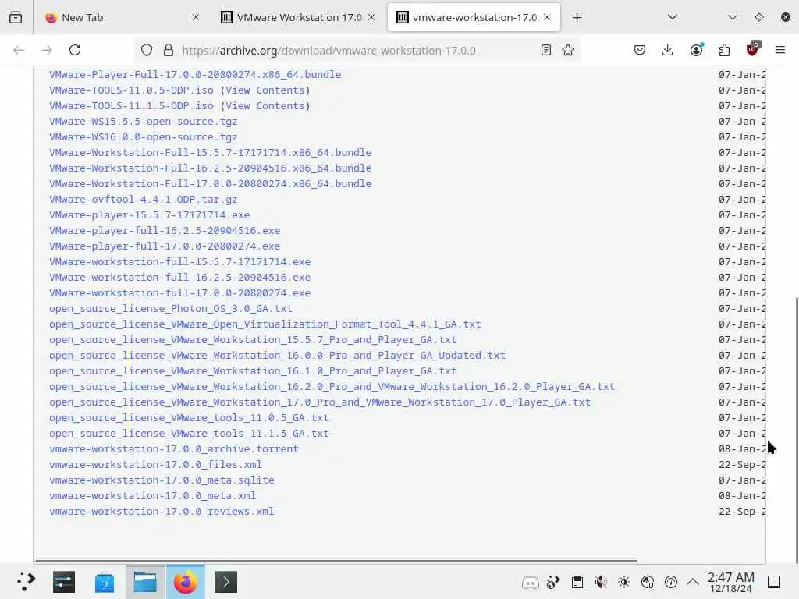
Task: Open the file manager from taskbar
Action: click(x=144, y=582)
